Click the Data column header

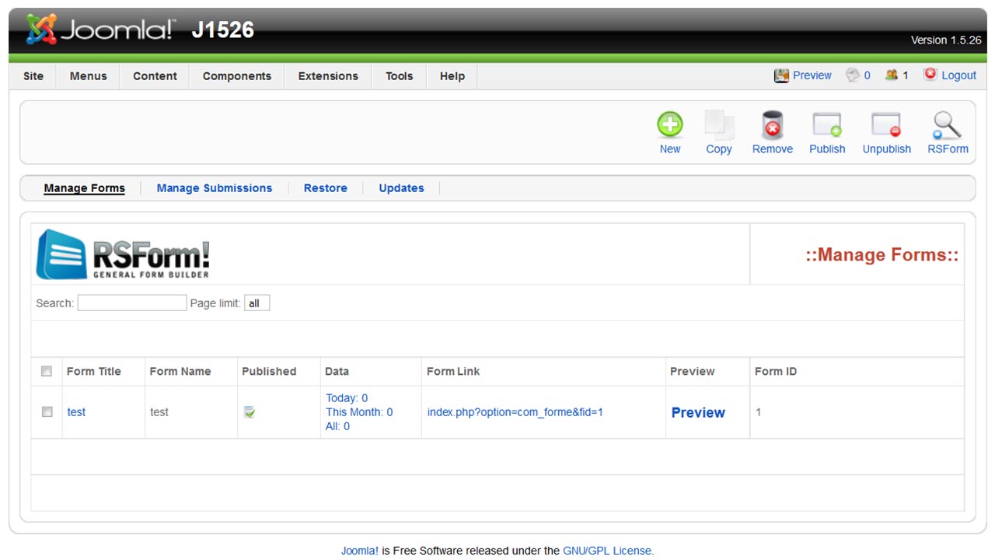coord(337,372)
